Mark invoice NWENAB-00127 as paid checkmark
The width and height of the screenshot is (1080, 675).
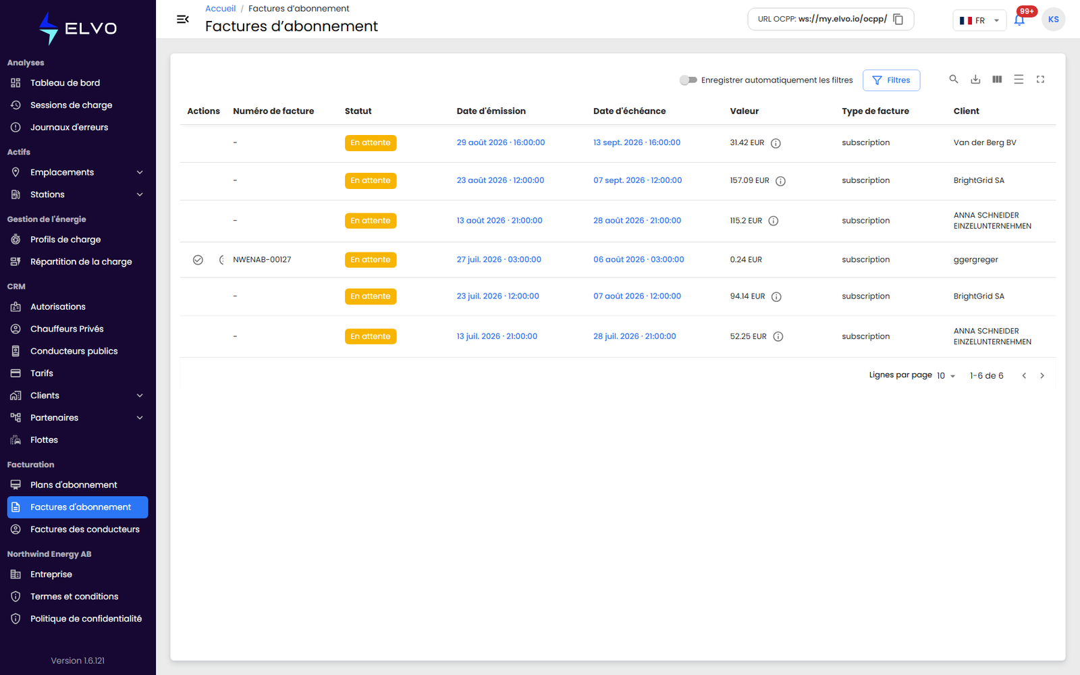[x=198, y=260]
